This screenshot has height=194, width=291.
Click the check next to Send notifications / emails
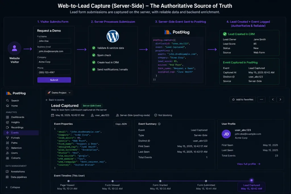[94, 69]
